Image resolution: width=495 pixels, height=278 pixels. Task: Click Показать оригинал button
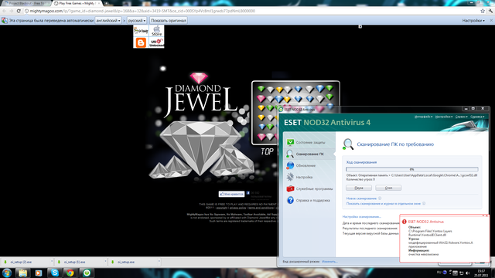click(169, 21)
